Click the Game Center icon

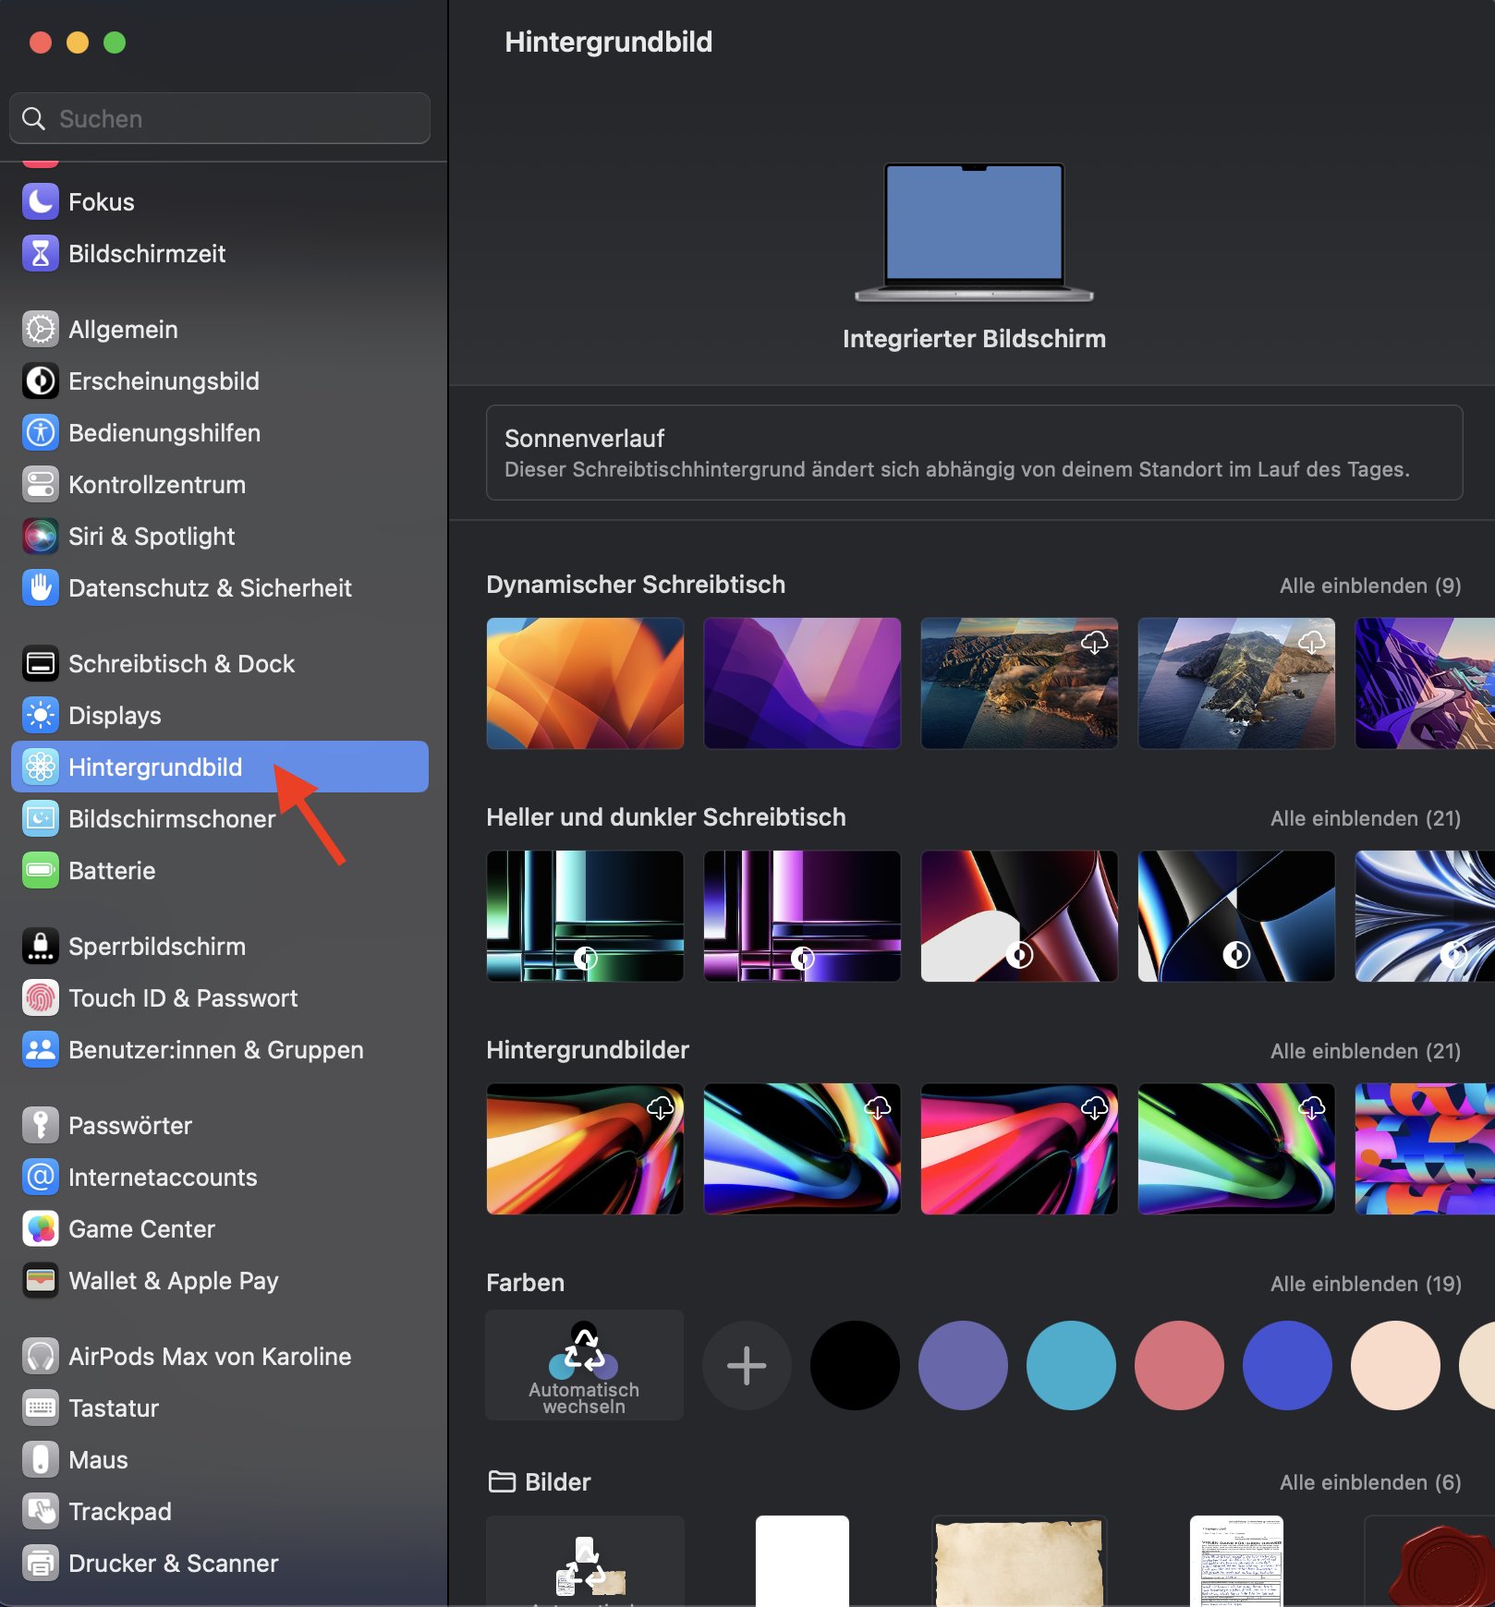click(x=41, y=1229)
